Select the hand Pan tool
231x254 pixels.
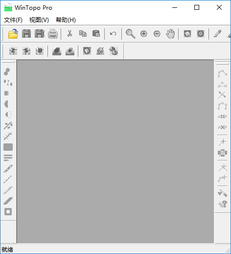tap(170, 34)
